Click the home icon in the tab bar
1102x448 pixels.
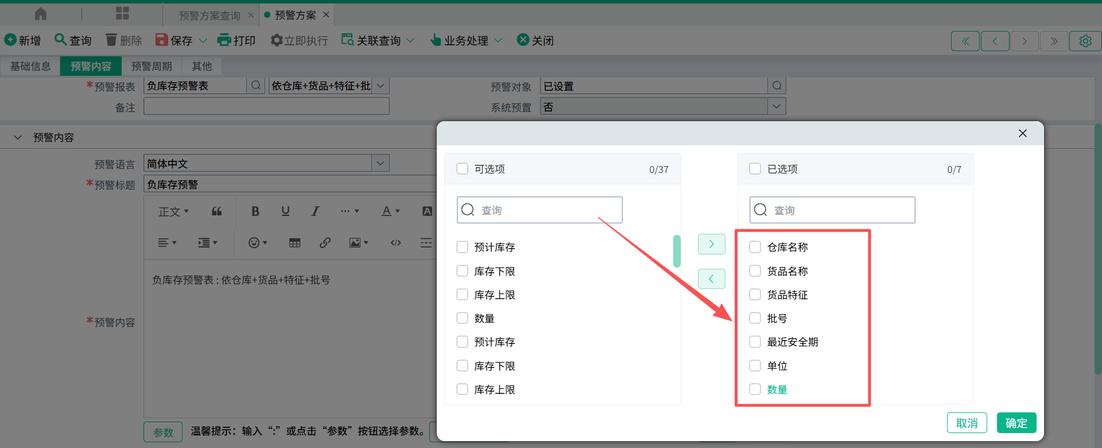point(41,14)
